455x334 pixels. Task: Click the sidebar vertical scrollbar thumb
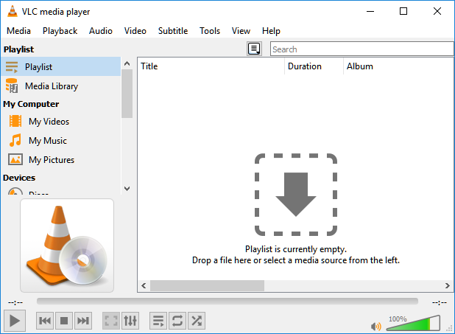click(x=127, y=94)
